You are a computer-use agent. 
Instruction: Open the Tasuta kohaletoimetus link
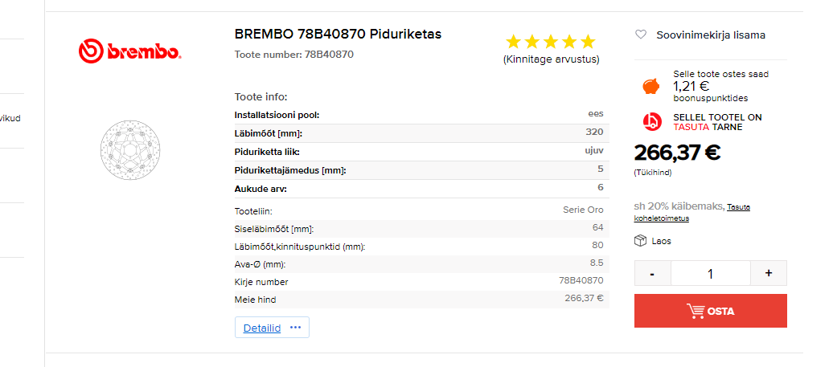(692, 213)
